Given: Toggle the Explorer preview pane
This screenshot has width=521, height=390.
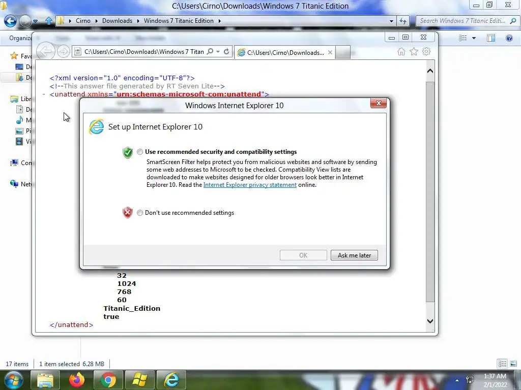Looking at the screenshot, I should (x=491, y=38).
